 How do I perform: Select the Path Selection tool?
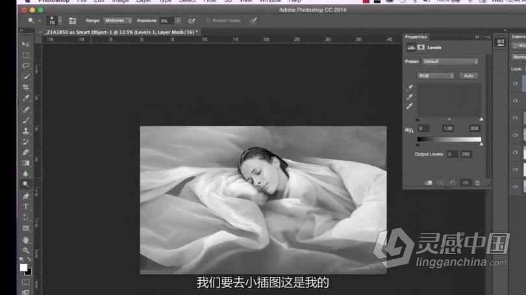(x=26, y=218)
